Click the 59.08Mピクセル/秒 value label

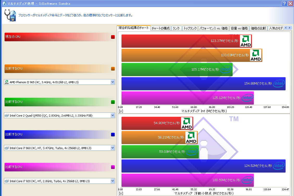click(x=172, y=151)
